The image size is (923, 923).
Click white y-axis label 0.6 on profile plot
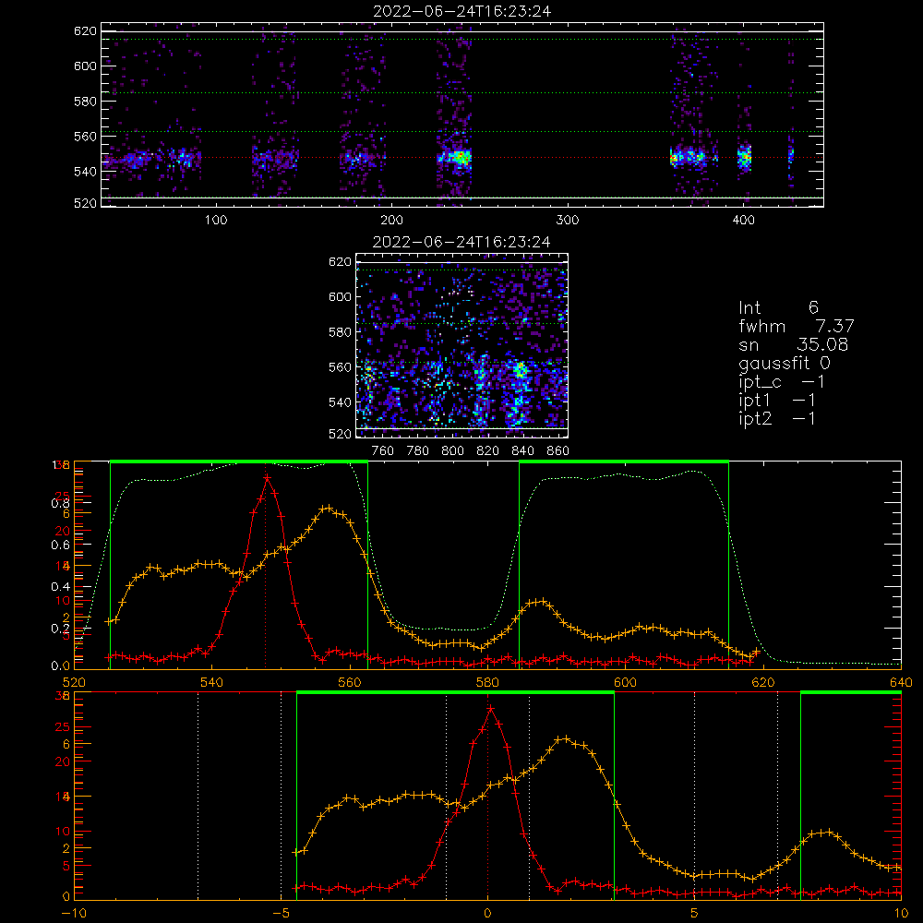(x=60, y=545)
